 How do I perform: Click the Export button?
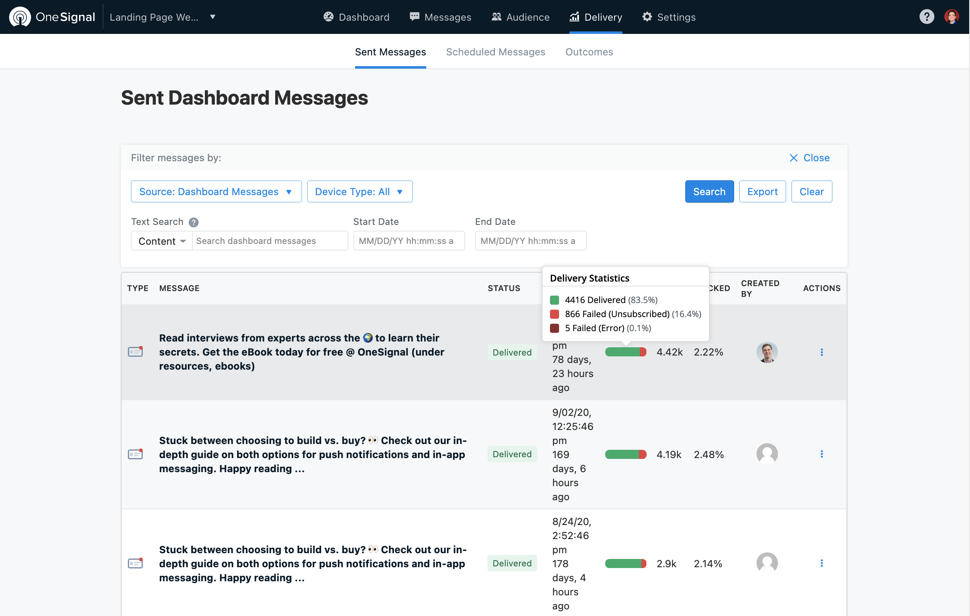(x=762, y=192)
